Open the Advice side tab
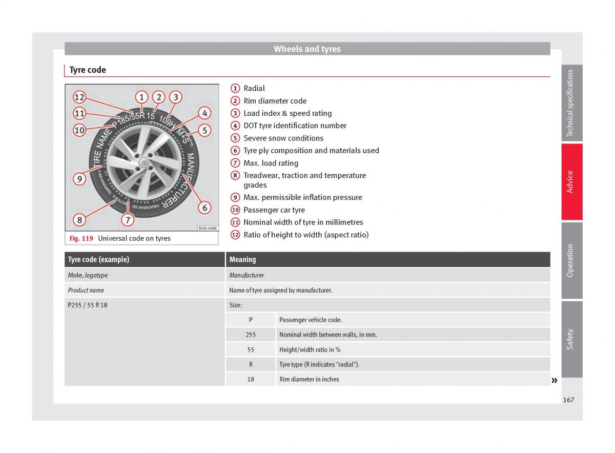The image size is (615, 453). [571, 182]
